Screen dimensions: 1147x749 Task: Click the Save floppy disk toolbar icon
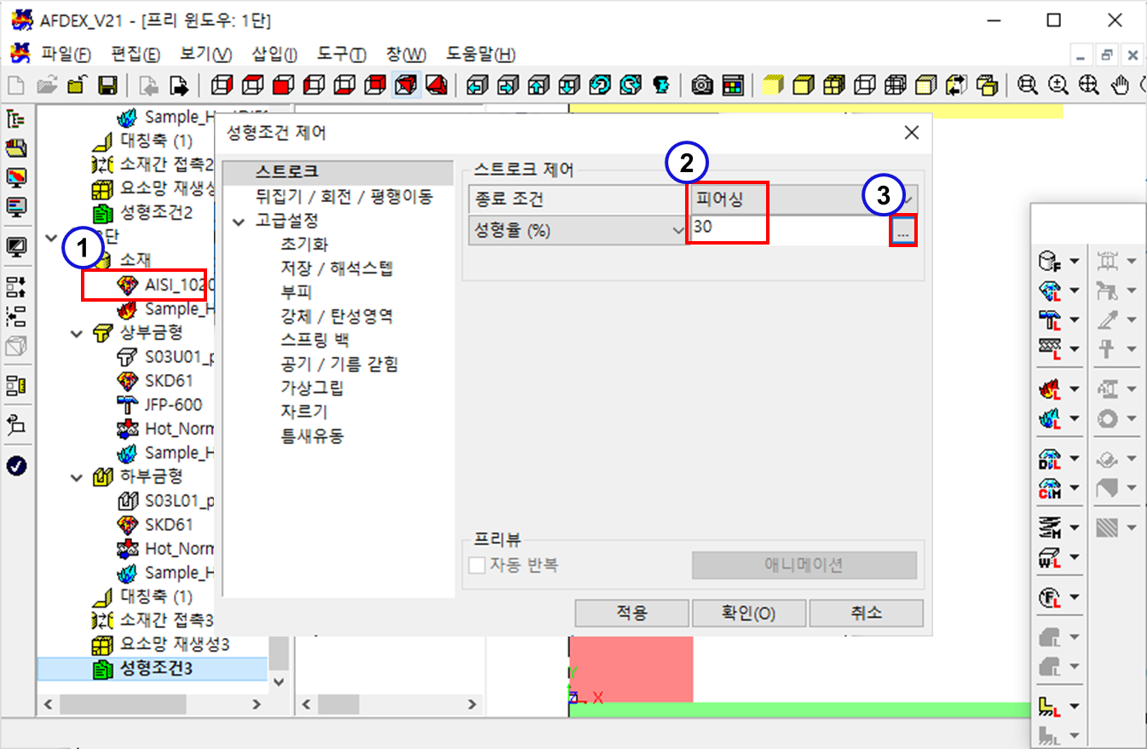[107, 85]
